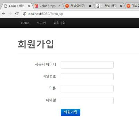Select the CADI :: 회원 tab
The image size is (139, 135).
(17, 6)
